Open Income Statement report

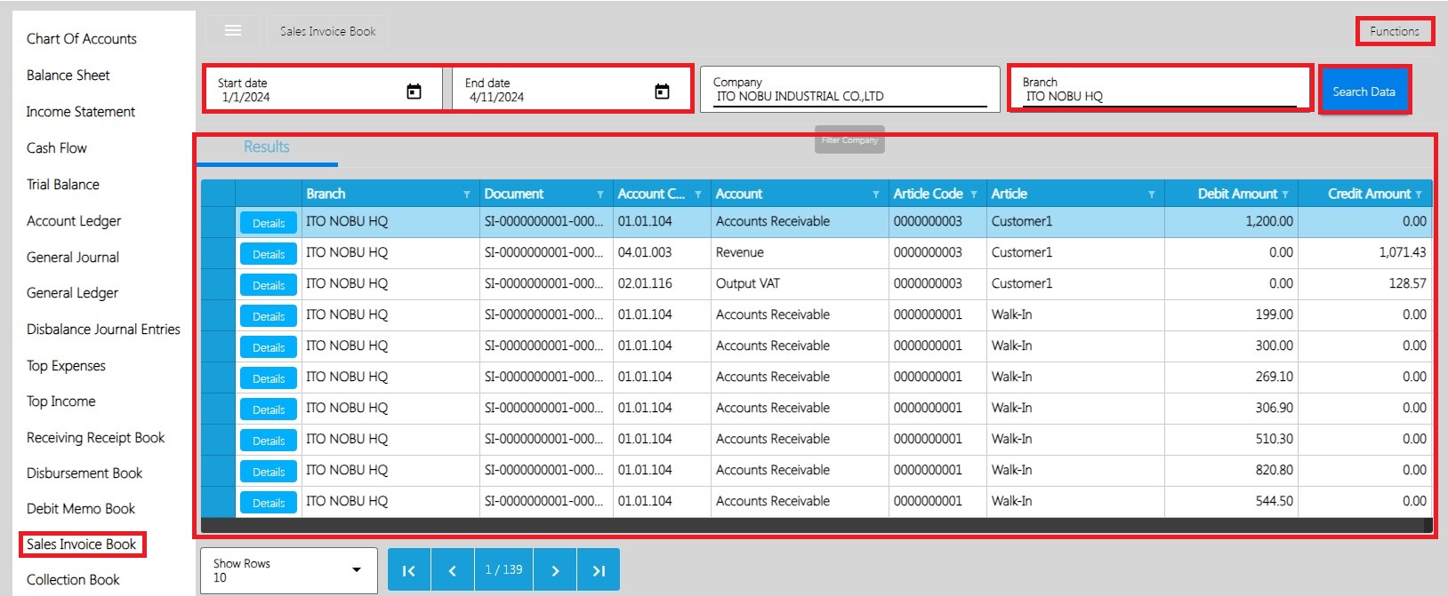pos(81,112)
